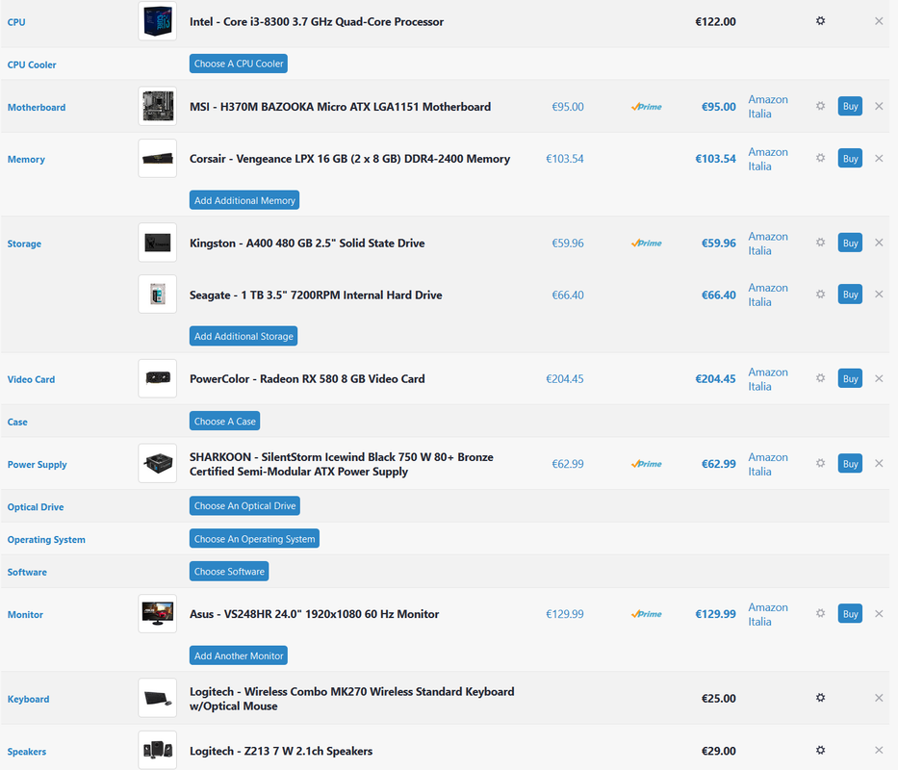The width and height of the screenshot is (898, 770).
Task: Click the PowerColor video card thumbnail
Action: click(158, 378)
